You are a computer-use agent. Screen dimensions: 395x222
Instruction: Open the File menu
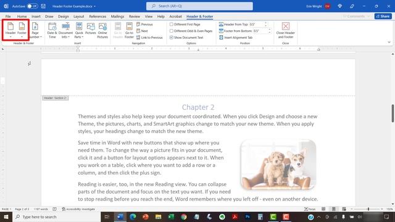click(8, 17)
